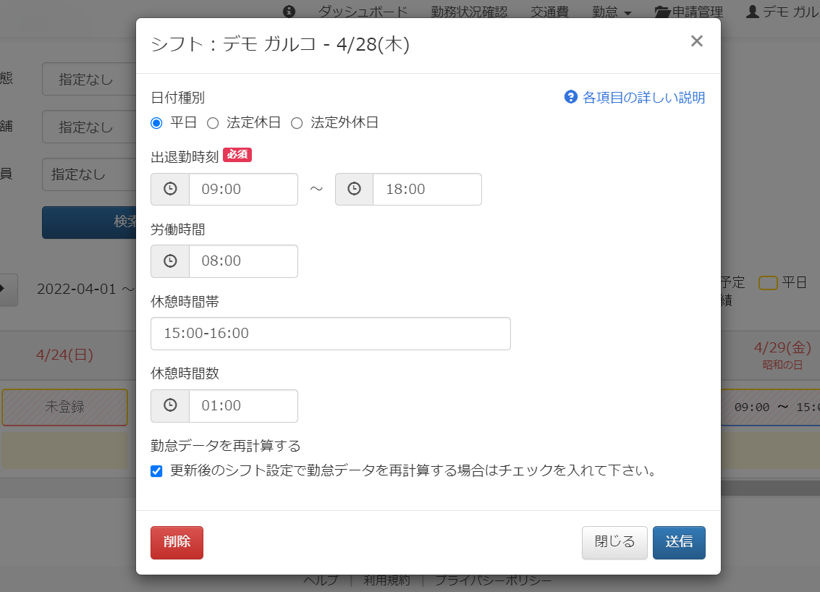
Task: Edit the 18:00 end time field
Action: (x=427, y=190)
